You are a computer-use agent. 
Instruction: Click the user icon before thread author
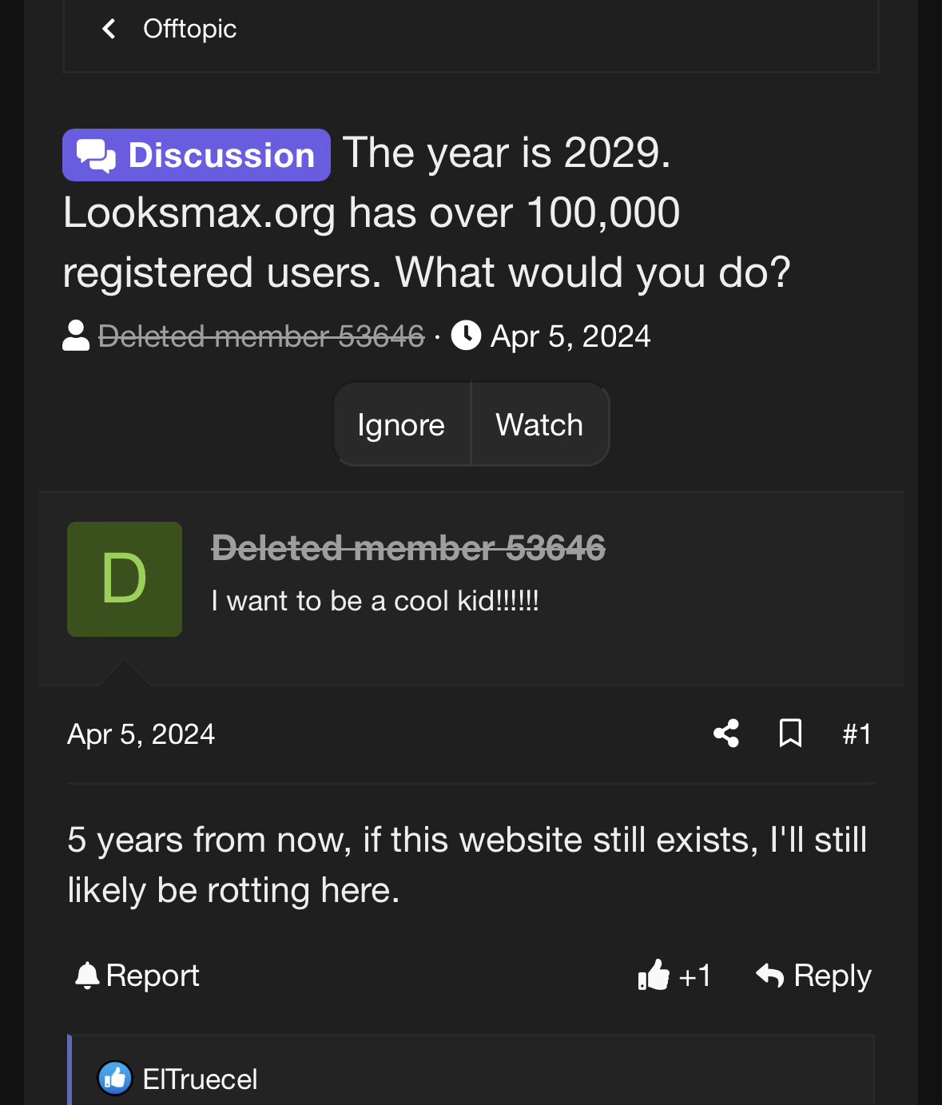point(76,336)
